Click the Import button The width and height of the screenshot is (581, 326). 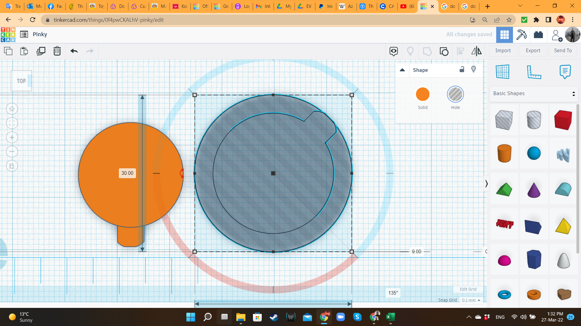[503, 51]
